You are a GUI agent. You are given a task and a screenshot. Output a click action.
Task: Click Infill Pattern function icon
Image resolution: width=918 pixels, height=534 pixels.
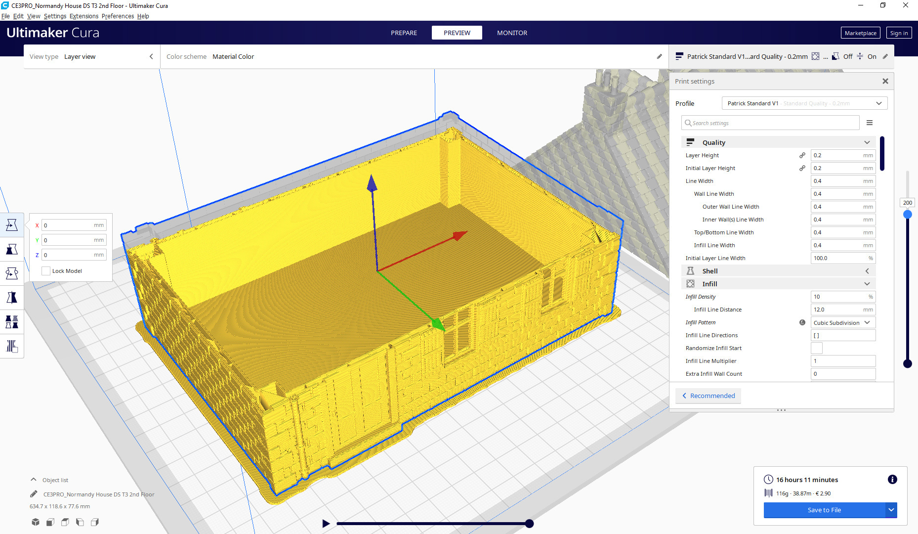[802, 322]
